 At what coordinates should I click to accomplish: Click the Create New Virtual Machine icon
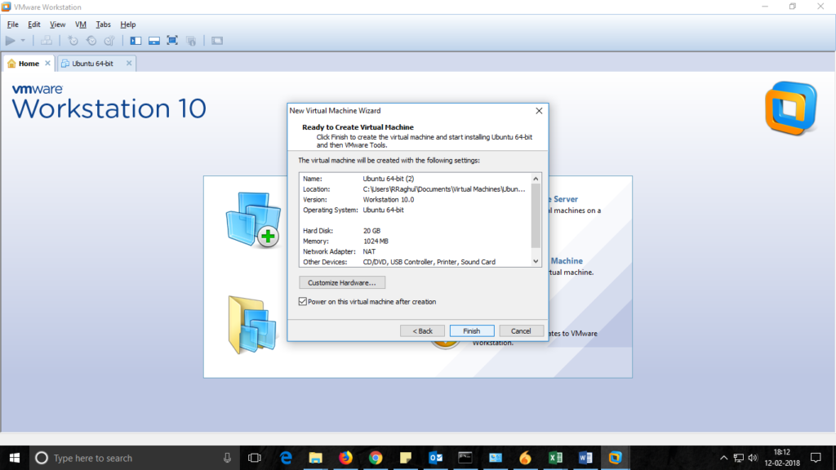(251, 218)
